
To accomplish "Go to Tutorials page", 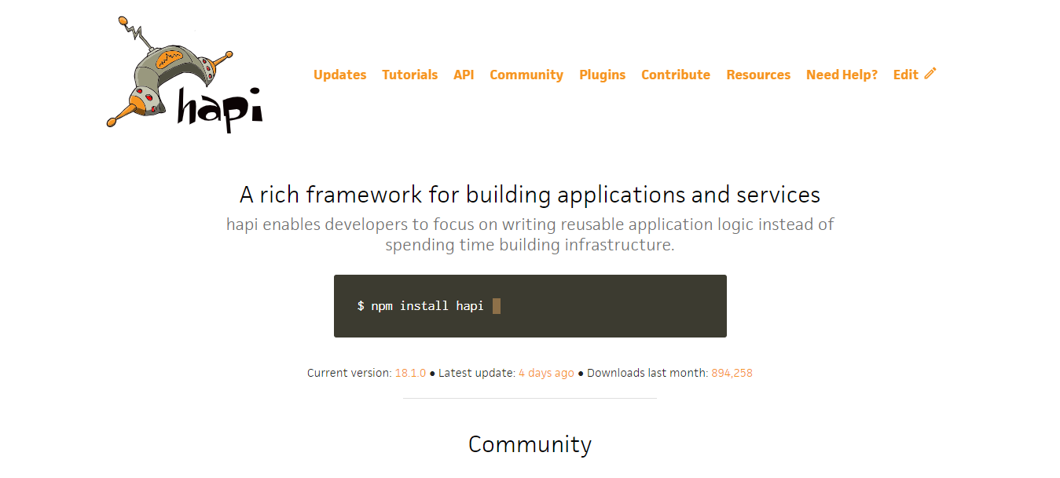I will pyautogui.click(x=409, y=75).
